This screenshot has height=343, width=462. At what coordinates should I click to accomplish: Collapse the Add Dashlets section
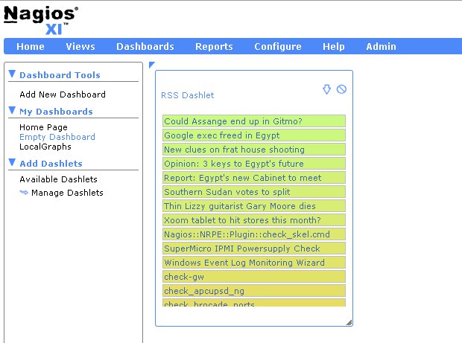point(12,162)
